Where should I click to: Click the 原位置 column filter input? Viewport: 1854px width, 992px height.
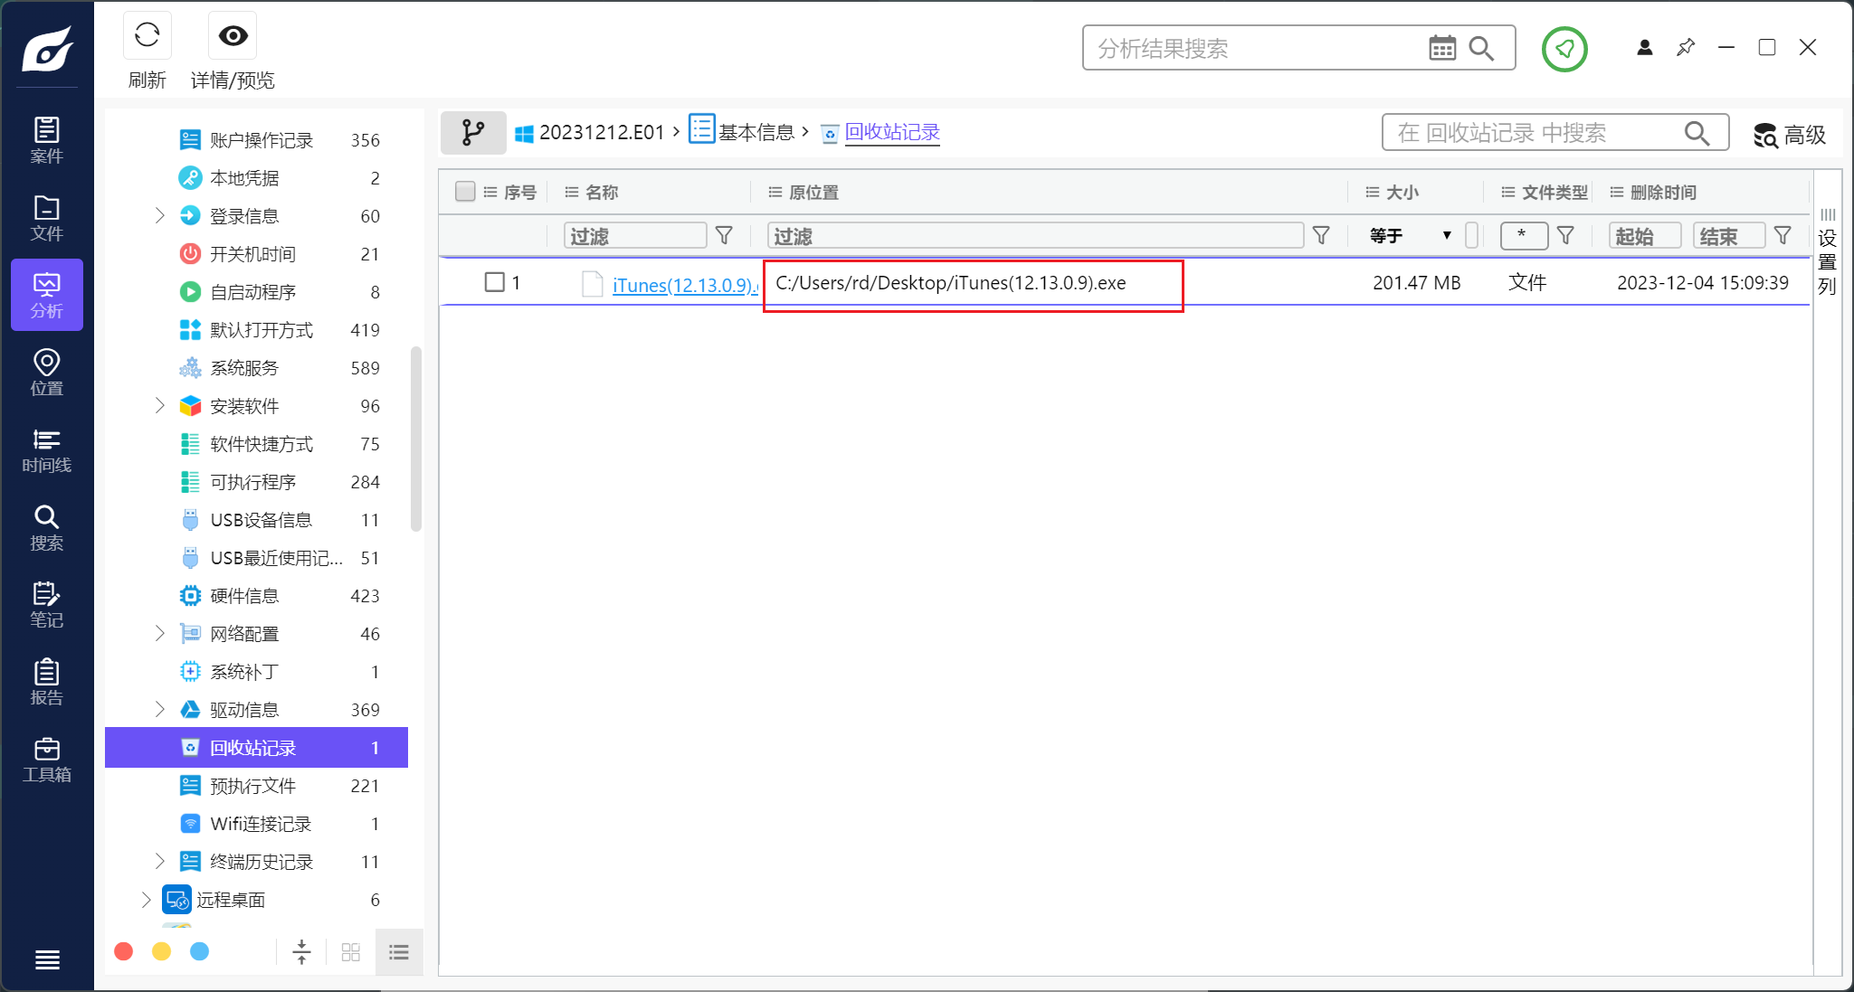[1035, 236]
